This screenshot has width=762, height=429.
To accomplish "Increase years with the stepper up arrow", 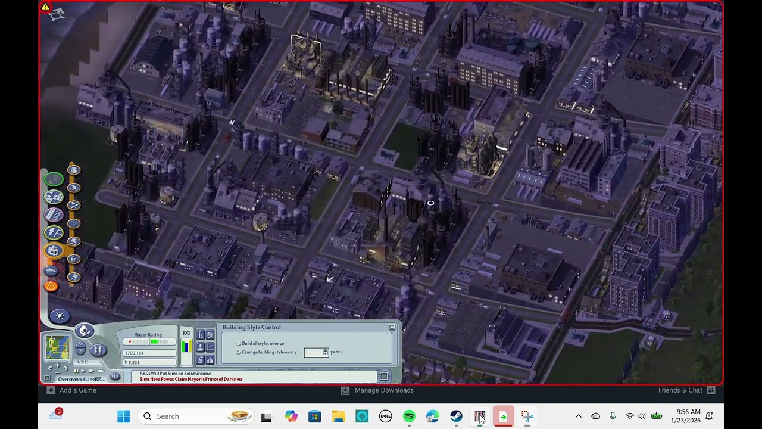I will tap(325, 350).
